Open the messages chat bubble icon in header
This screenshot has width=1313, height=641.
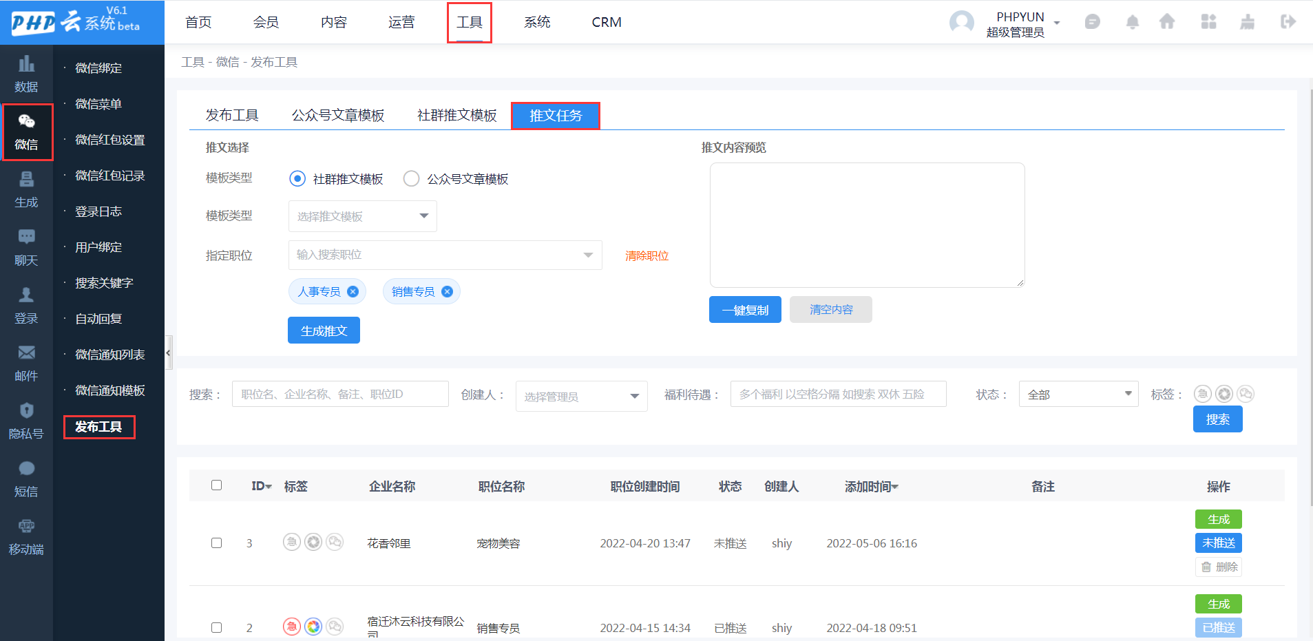click(x=1092, y=22)
